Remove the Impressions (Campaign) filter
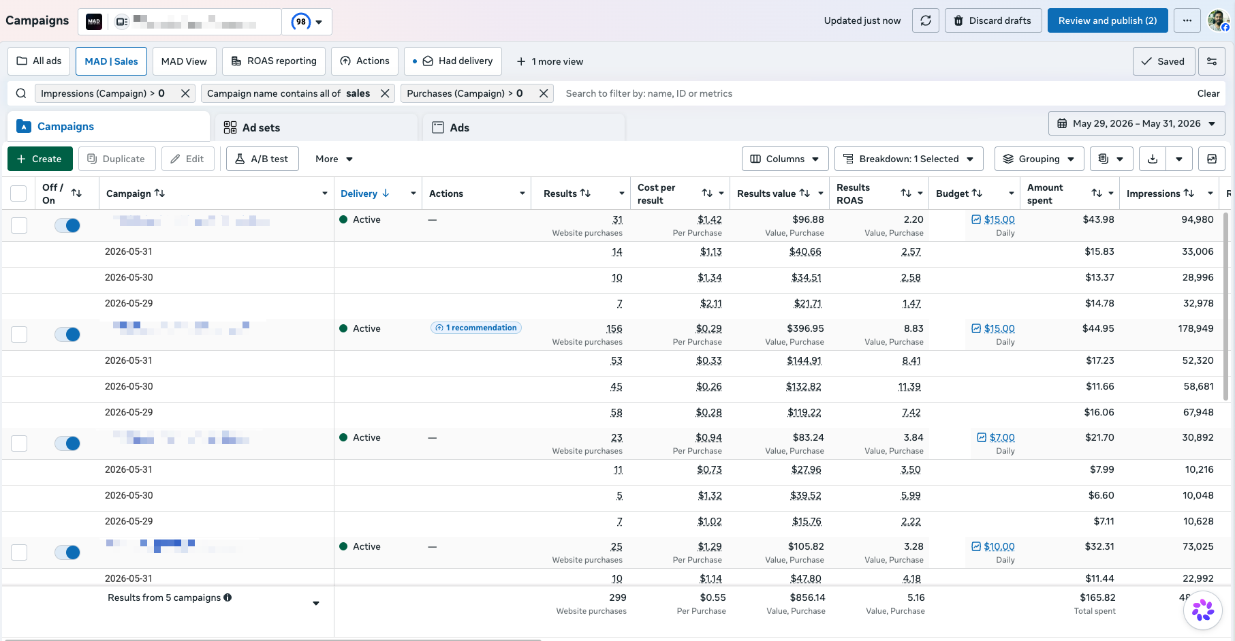The width and height of the screenshot is (1235, 641). pos(185,93)
